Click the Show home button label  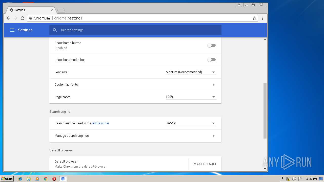pos(68,43)
